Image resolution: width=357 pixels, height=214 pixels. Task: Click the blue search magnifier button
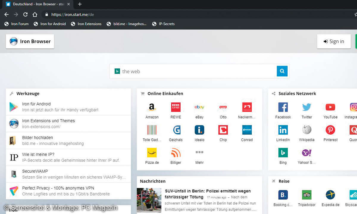click(282, 71)
